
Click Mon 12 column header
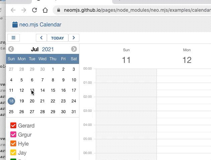point(187,56)
